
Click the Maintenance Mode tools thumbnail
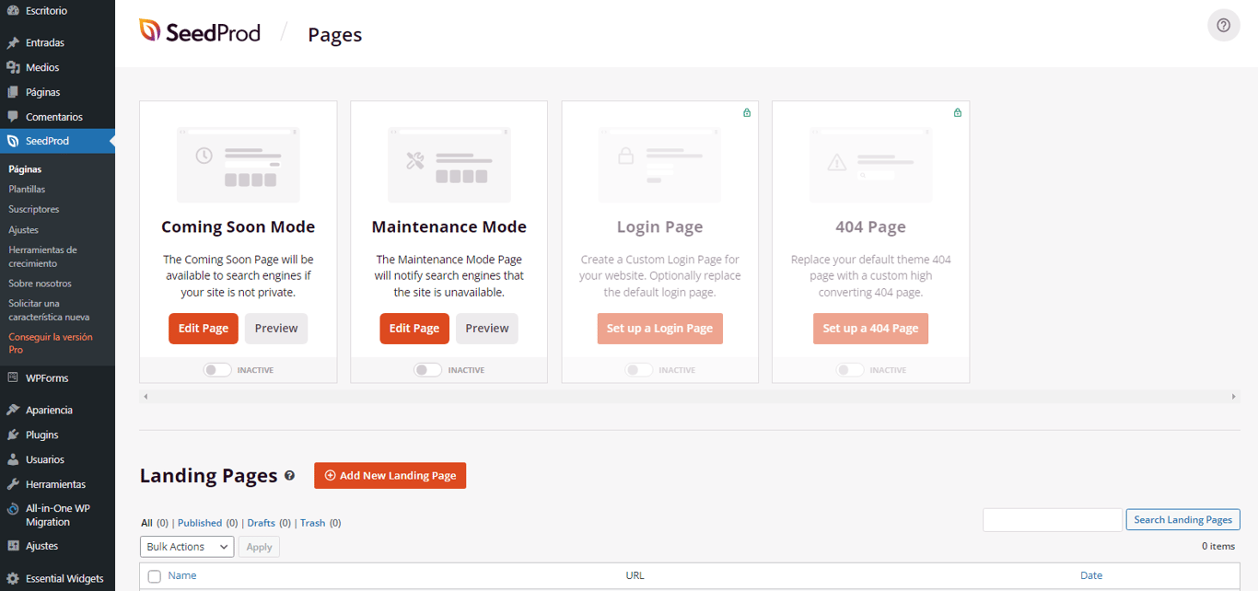click(448, 165)
